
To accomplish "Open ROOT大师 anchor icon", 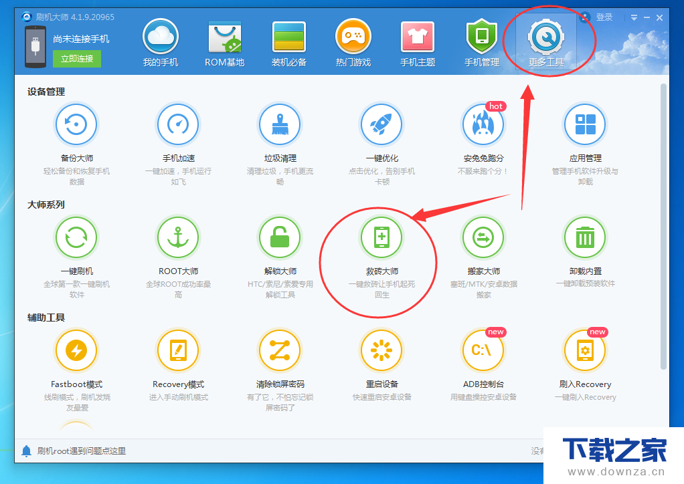I will [178, 238].
